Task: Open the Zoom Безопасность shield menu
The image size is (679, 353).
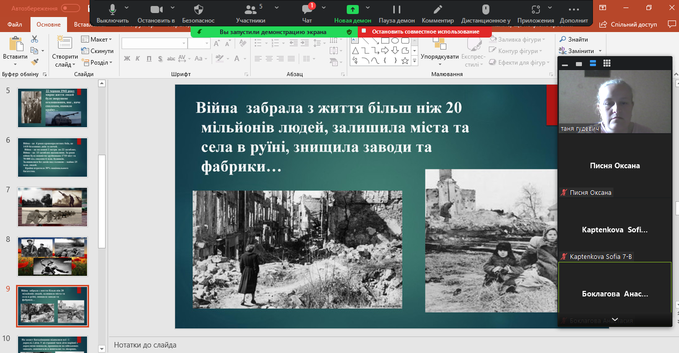Action: (198, 14)
